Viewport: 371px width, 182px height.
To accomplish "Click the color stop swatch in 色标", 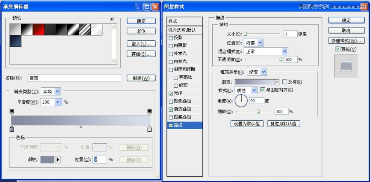I will [47, 159].
